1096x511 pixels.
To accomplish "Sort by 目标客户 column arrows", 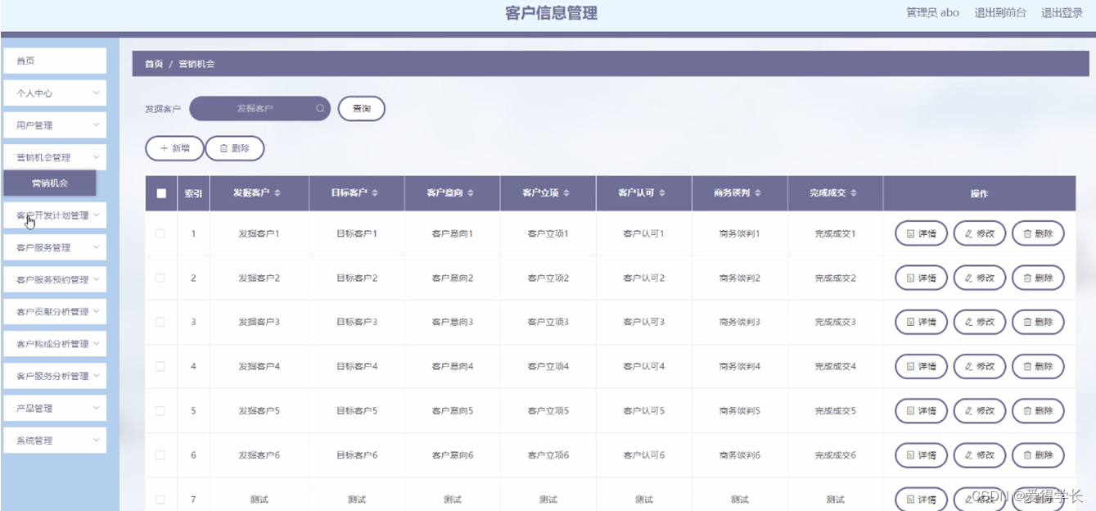I will pos(375,193).
